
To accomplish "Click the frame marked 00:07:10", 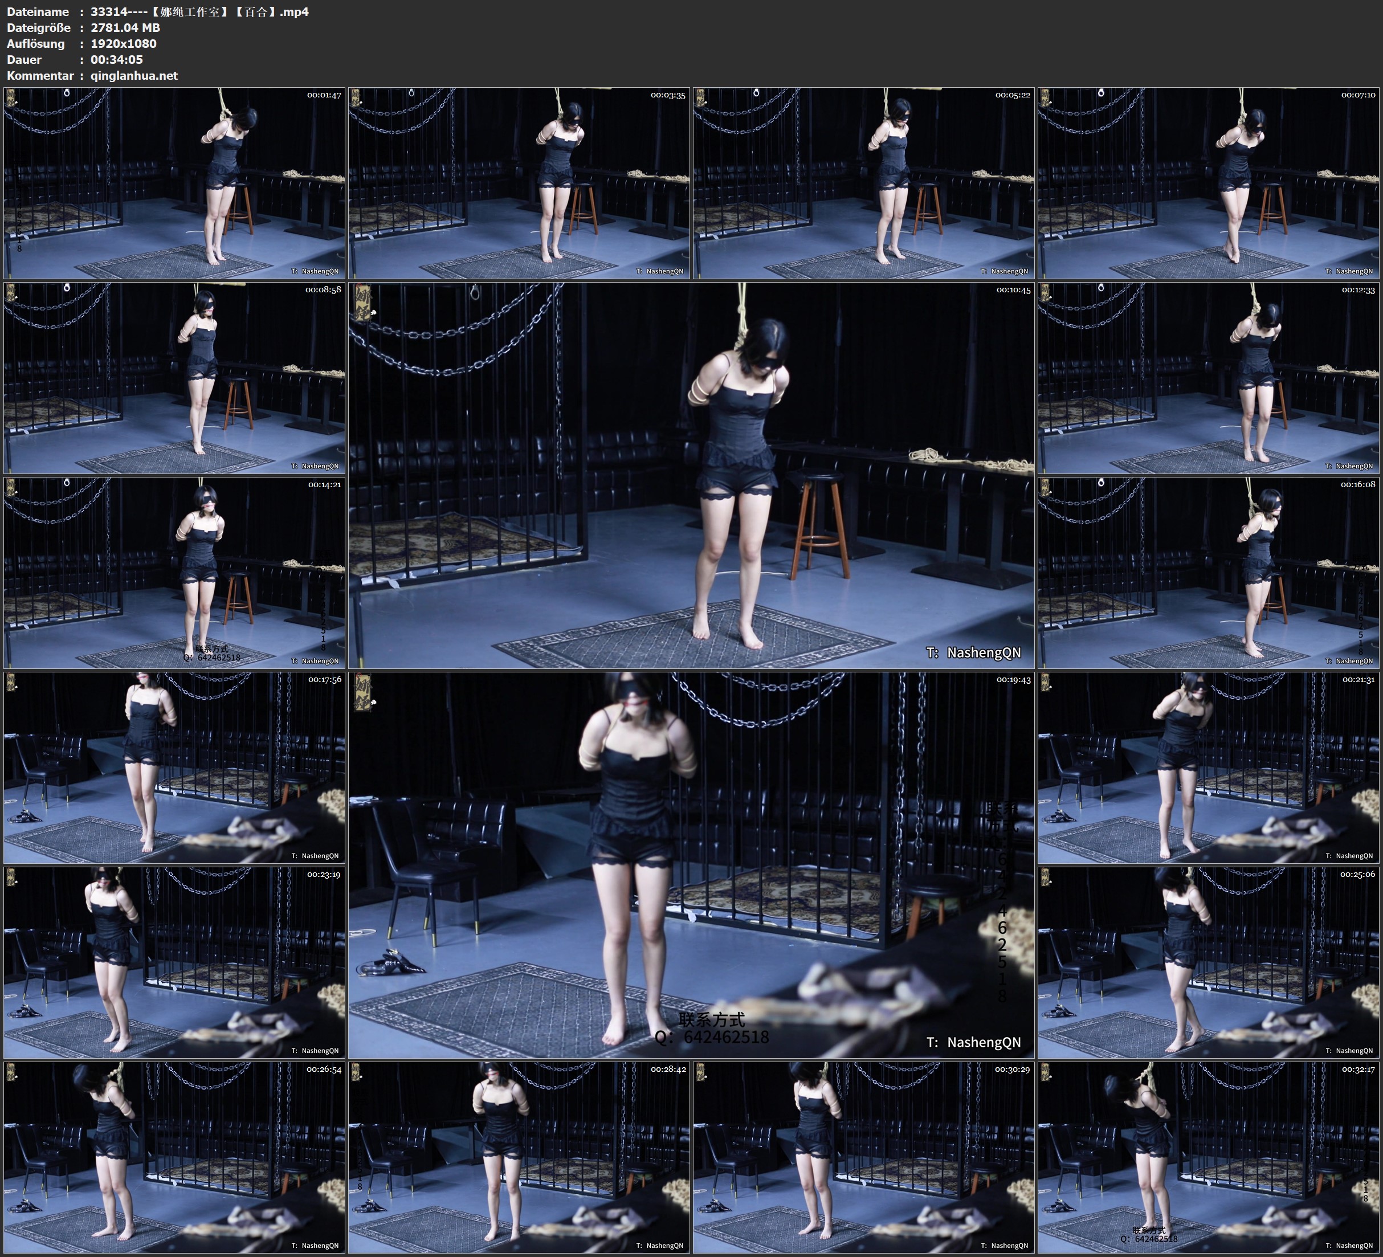I will coord(1209,183).
